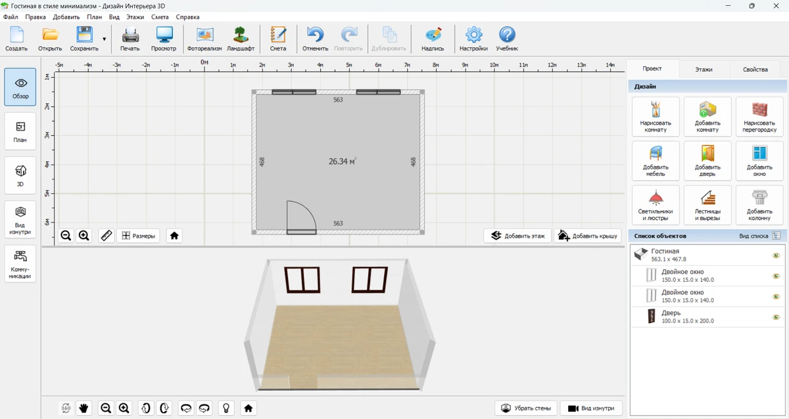
Task: Switch to План view mode
Action: (x=20, y=131)
